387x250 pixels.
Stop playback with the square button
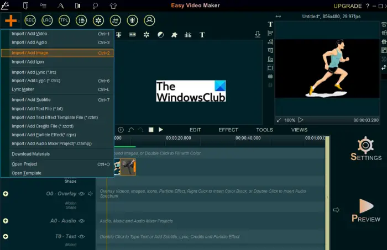[151, 130]
